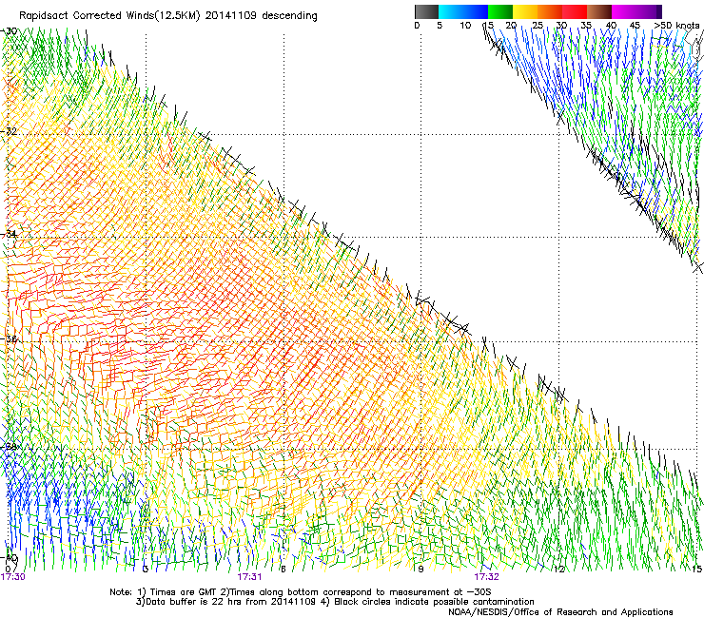Click the '5' label under the color scale
Screen dimensions: 704x618
click(440, 26)
